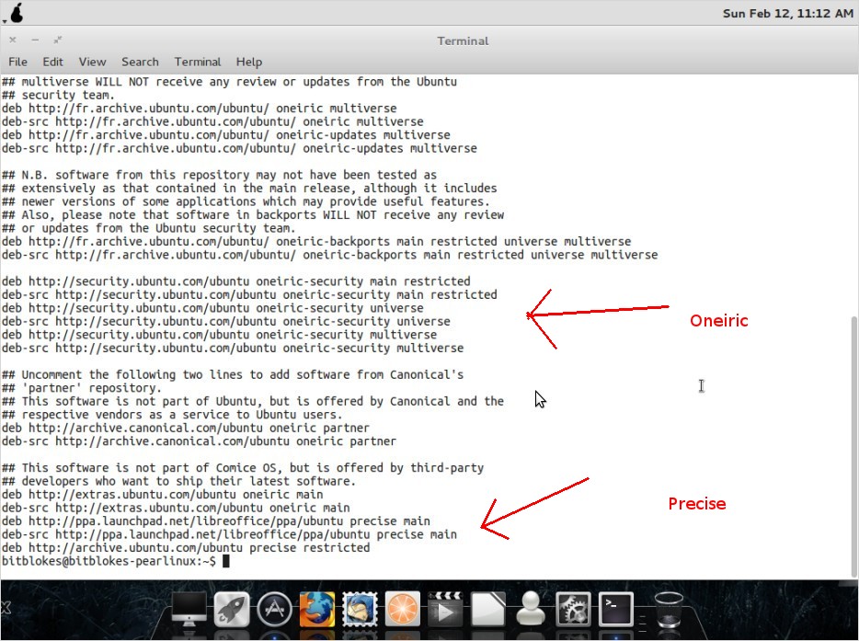
Task: Open the Edit menu
Action: pos(52,62)
